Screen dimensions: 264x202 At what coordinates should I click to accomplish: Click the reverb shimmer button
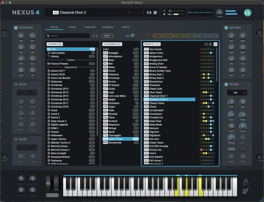point(231,149)
